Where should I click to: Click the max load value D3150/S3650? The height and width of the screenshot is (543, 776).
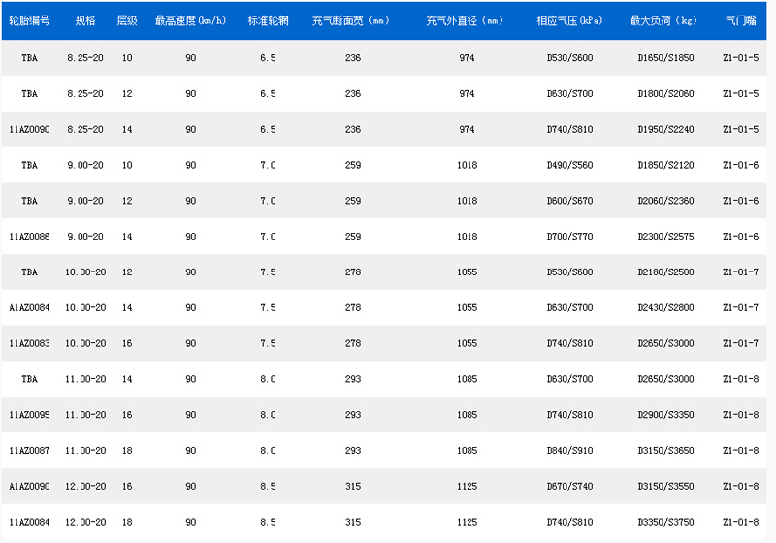665,451
